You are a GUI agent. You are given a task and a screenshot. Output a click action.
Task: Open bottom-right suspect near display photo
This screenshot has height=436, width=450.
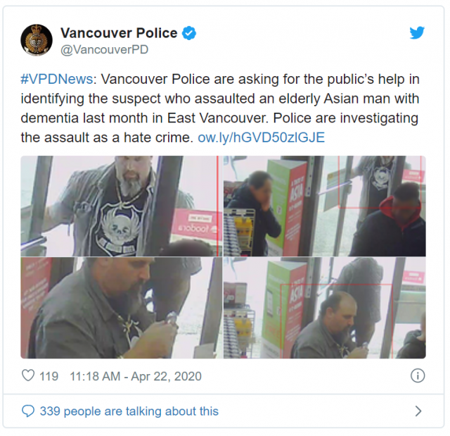(x=325, y=308)
